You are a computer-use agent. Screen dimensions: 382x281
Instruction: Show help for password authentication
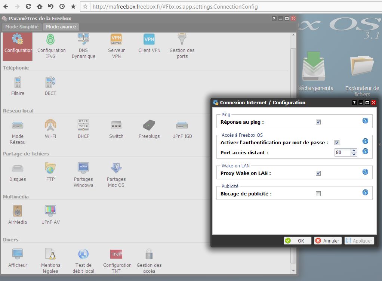[x=365, y=141]
